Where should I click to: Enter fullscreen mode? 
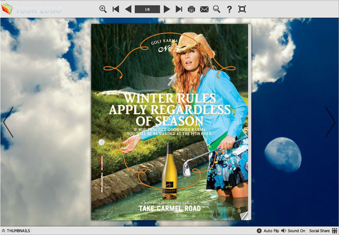(x=242, y=9)
